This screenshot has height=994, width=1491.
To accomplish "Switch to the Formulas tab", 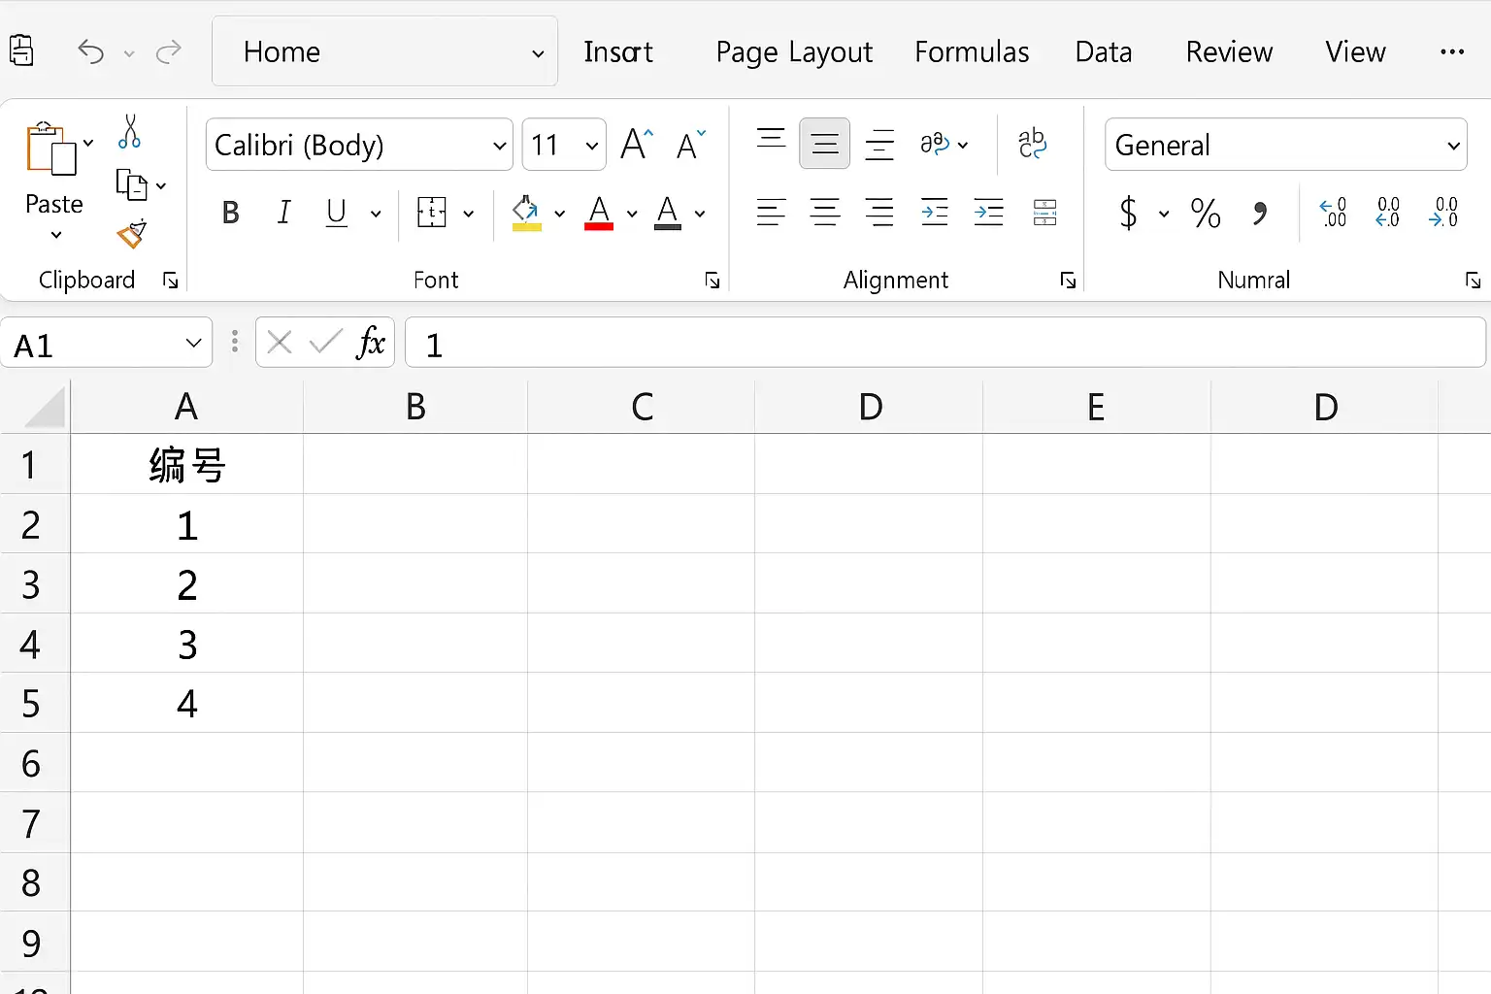I will tap(972, 51).
